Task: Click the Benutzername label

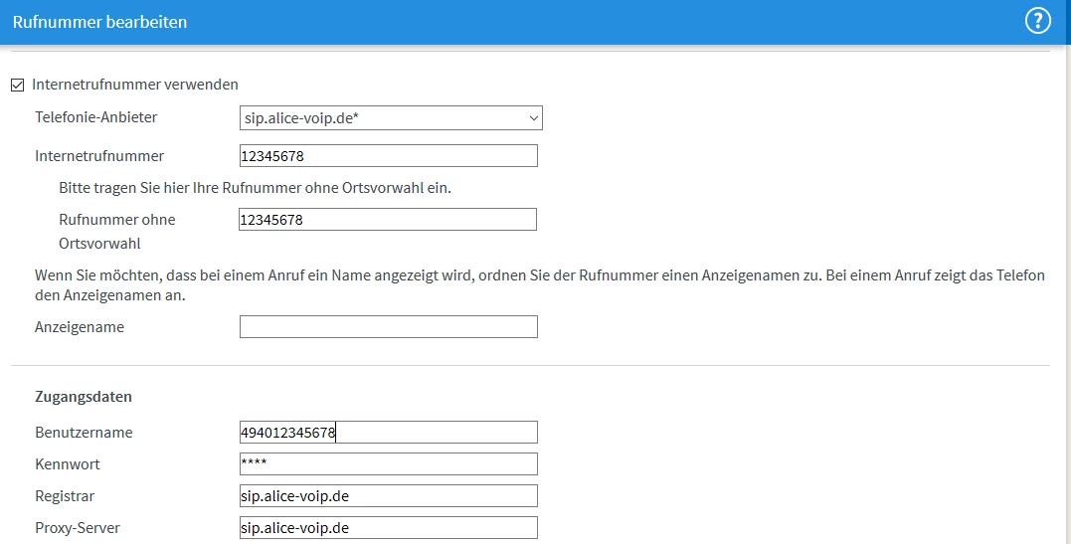Action: point(84,433)
